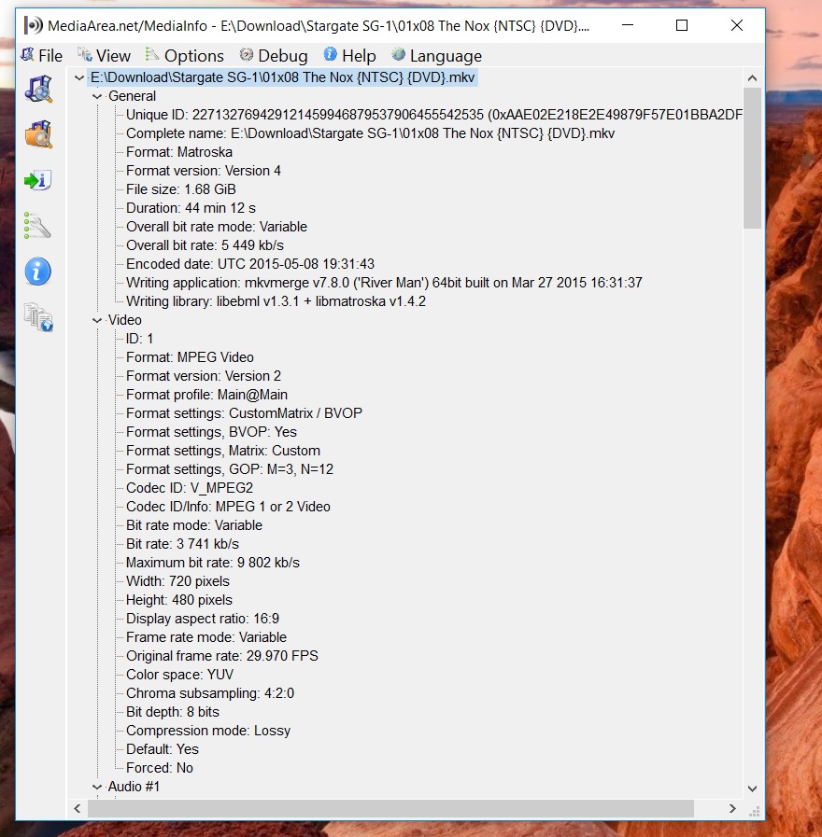Select the root .mkv file path row
This screenshot has height=837, width=822.
point(282,77)
